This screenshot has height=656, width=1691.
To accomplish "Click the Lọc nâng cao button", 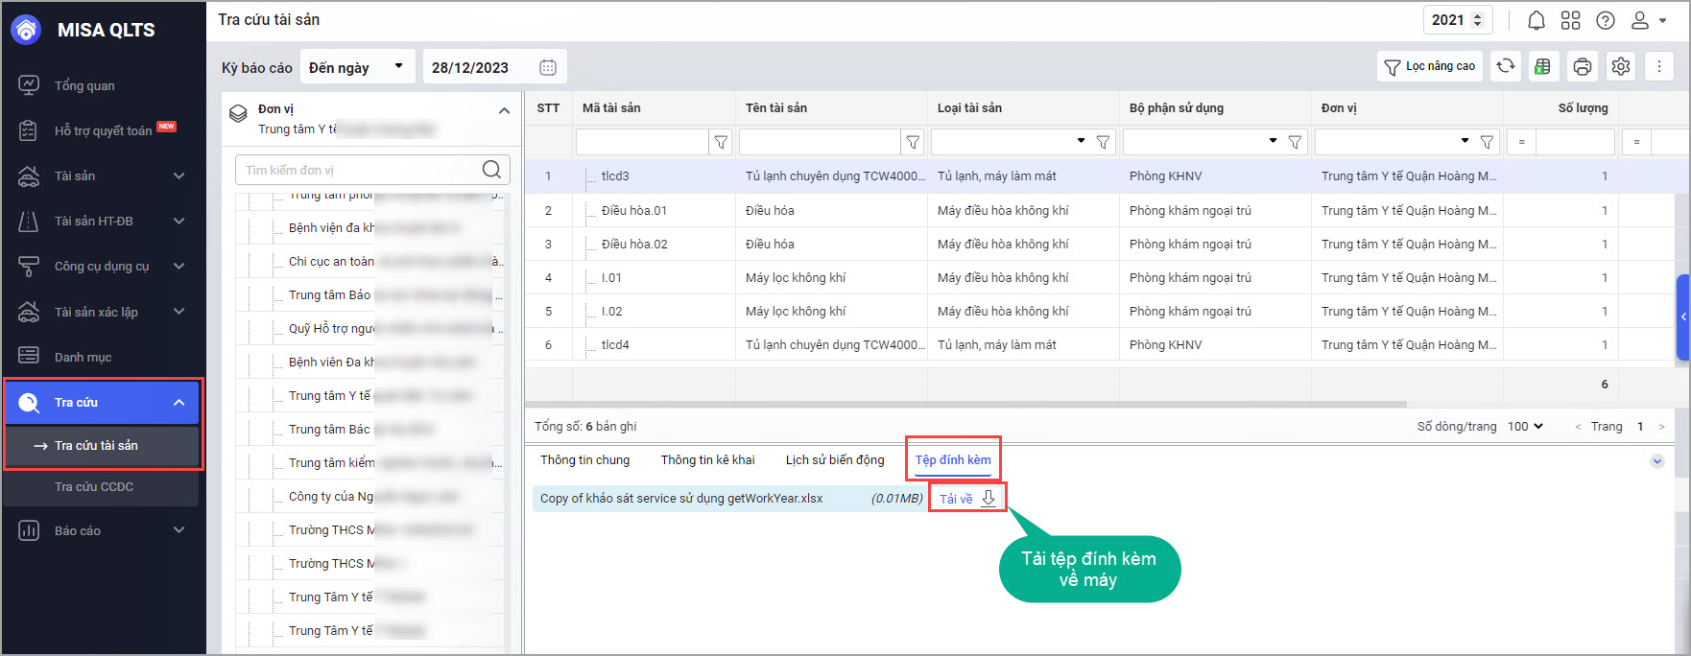I will click(x=1429, y=66).
